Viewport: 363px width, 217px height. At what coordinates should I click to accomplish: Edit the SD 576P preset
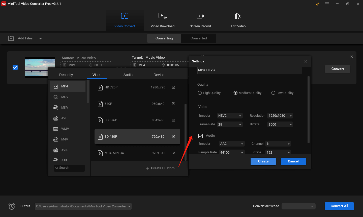point(173,120)
